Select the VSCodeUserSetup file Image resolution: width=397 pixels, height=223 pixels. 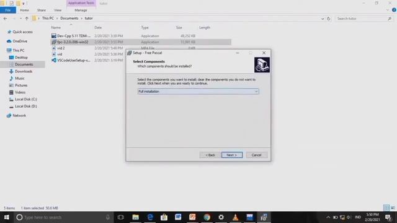point(73,60)
